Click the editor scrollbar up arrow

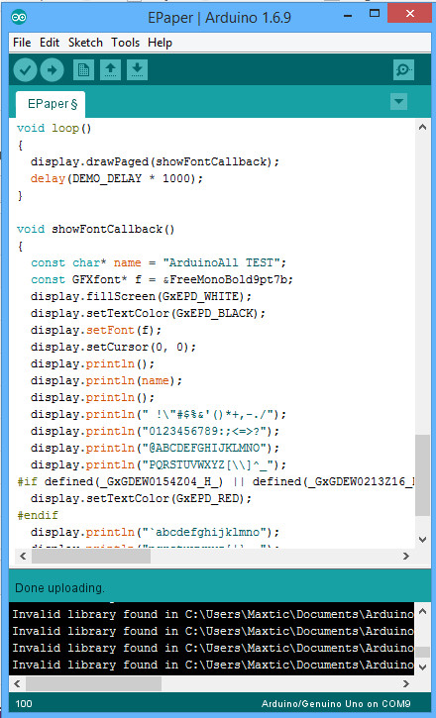point(423,128)
